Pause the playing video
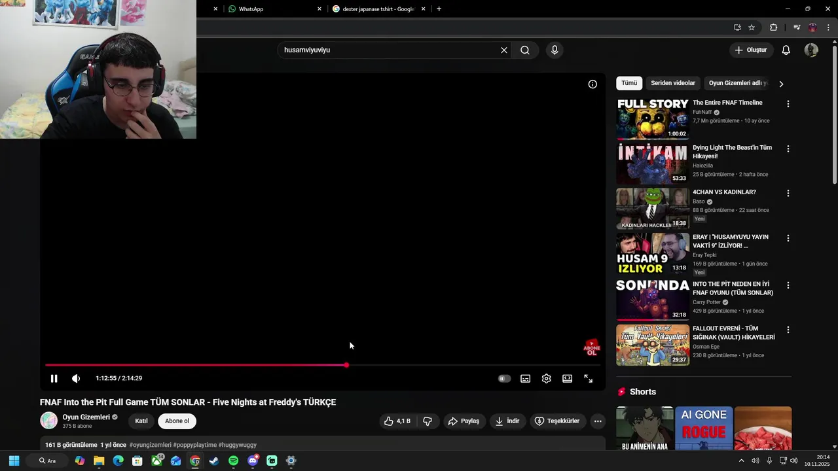 pyautogui.click(x=54, y=378)
